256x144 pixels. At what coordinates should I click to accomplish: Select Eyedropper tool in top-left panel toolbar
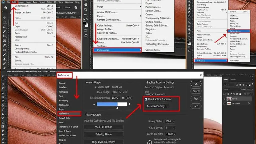(4, 45)
